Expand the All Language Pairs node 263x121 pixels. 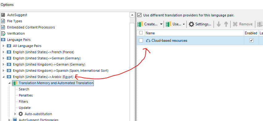tap(3, 46)
